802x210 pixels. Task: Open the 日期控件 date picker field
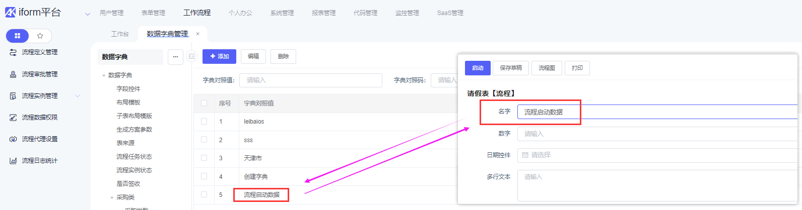(x=655, y=155)
